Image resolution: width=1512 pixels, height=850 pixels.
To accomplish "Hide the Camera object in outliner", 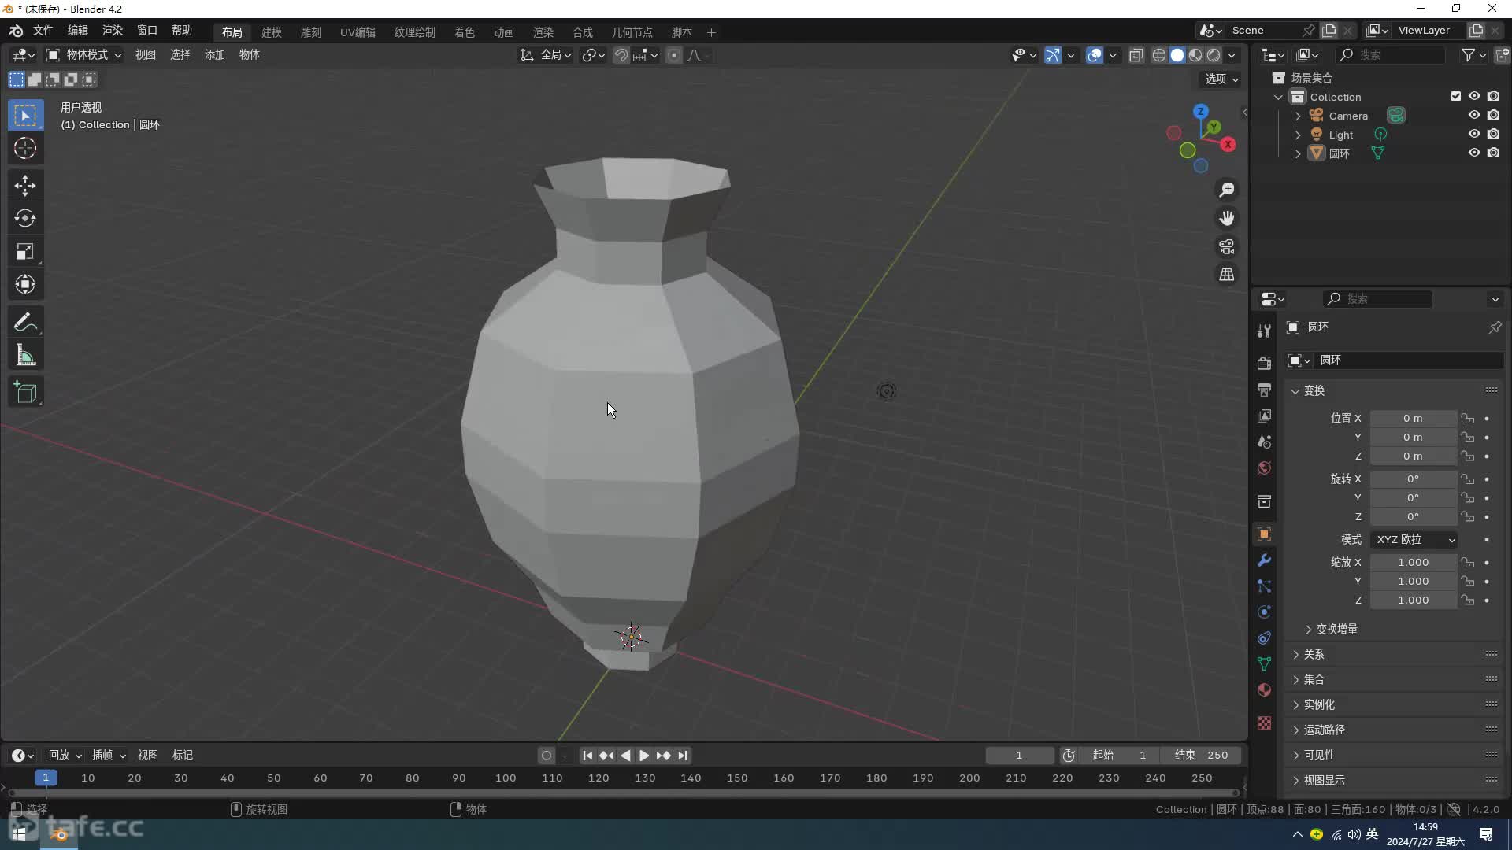I will [1474, 115].
